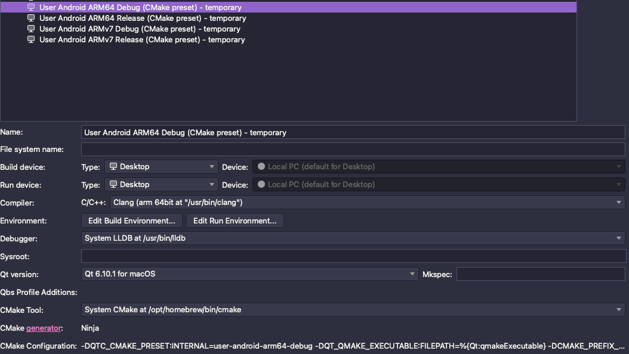
Task: Expand the Build device Type dropdown
Action: point(211,166)
